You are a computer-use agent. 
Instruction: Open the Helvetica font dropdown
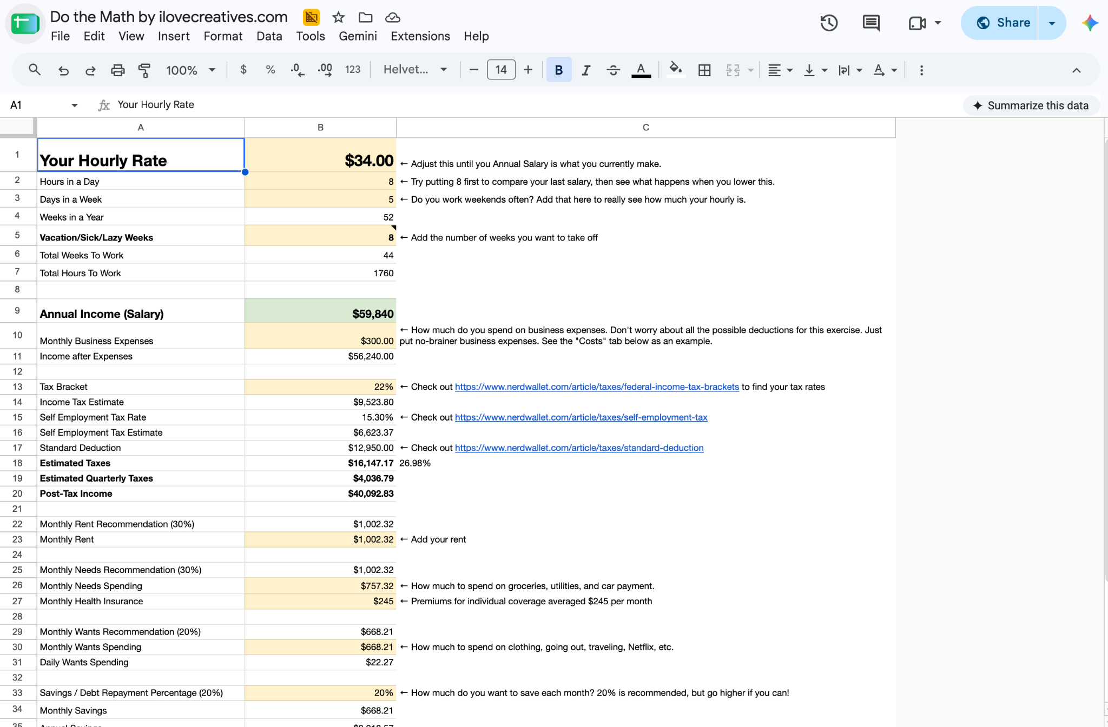point(415,70)
